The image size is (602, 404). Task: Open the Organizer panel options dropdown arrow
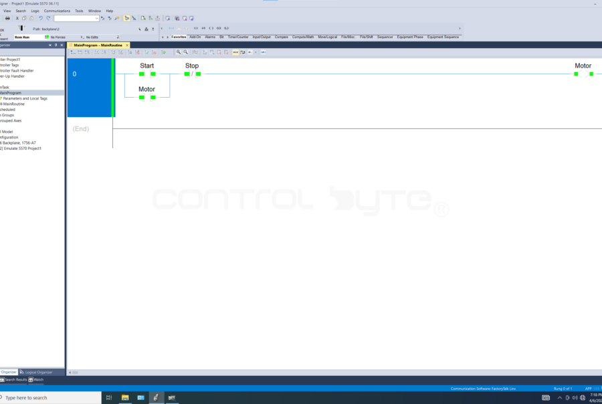tap(50, 45)
